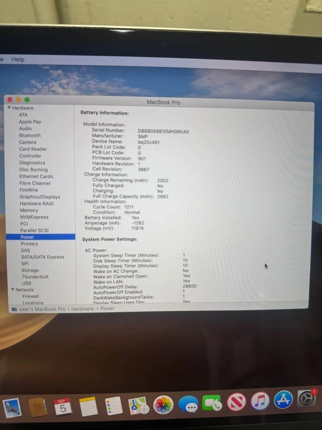
Task: Open Photos app in the Dock
Action: [163, 404]
